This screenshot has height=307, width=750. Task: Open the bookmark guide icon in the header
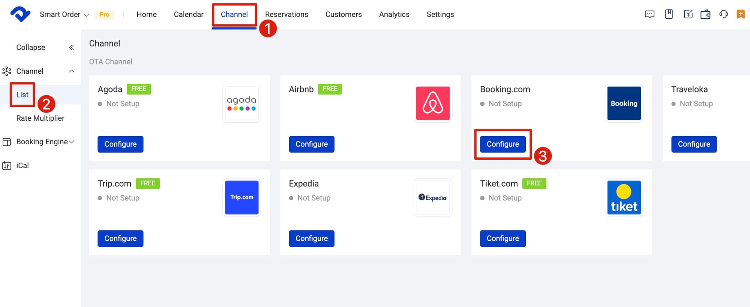669,14
